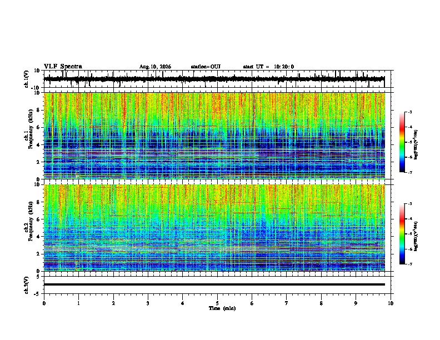This screenshot has height=340, width=440.
Task: Click the ch.3 flat voltage trace
Action: coord(214,284)
